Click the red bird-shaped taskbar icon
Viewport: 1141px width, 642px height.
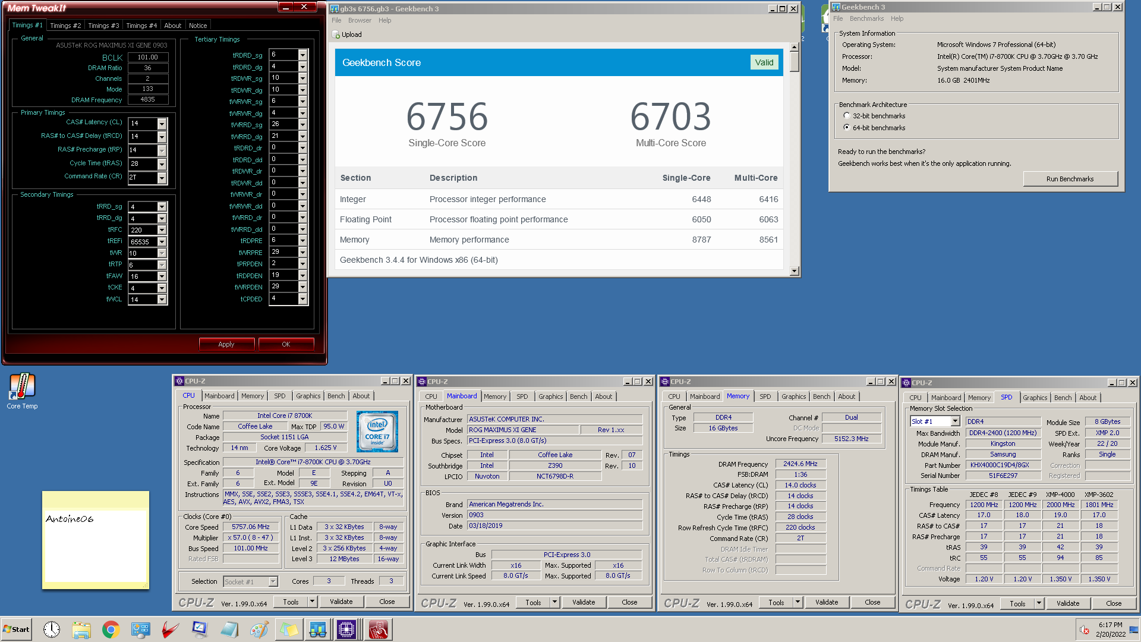[x=170, y=629]
